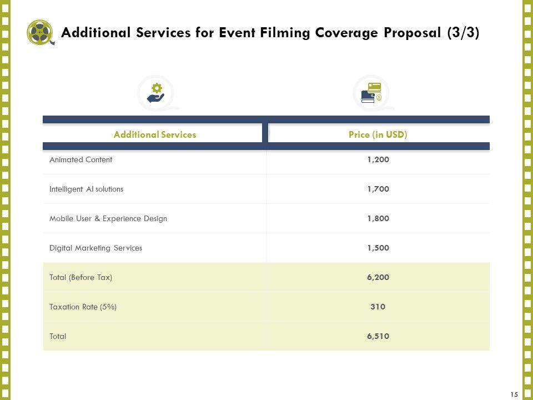533x400 pixels.
Task: Click the hand holding gear icon
Action: pos(156,93)
